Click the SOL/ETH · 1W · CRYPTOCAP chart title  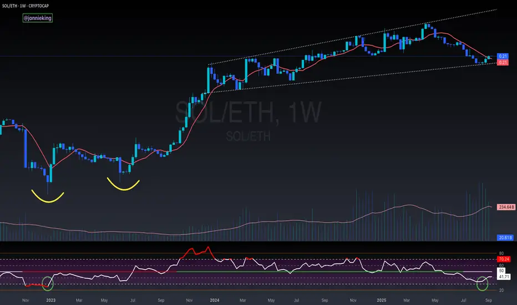[26, 6]
